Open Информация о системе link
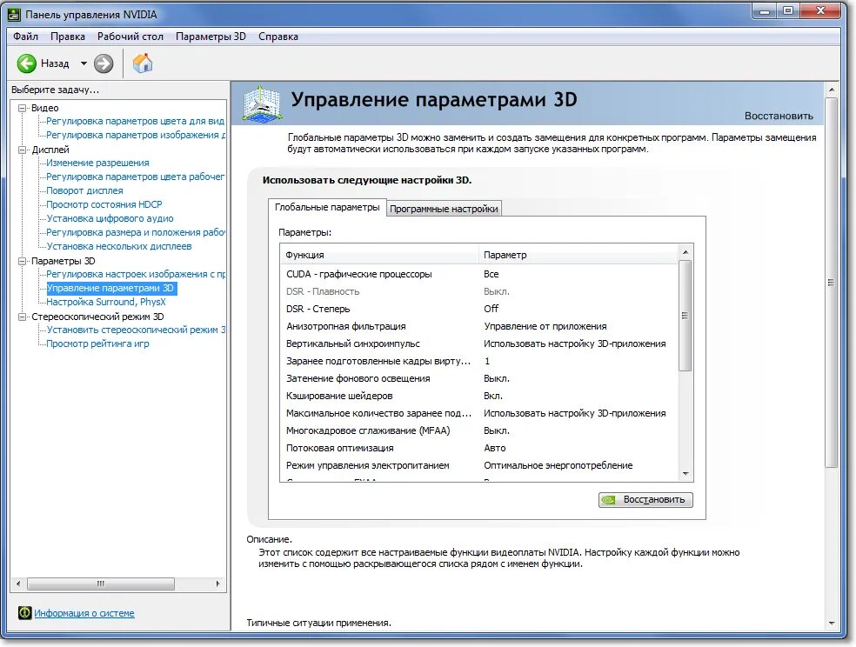 pyautogui.click(x=84, y=613)
